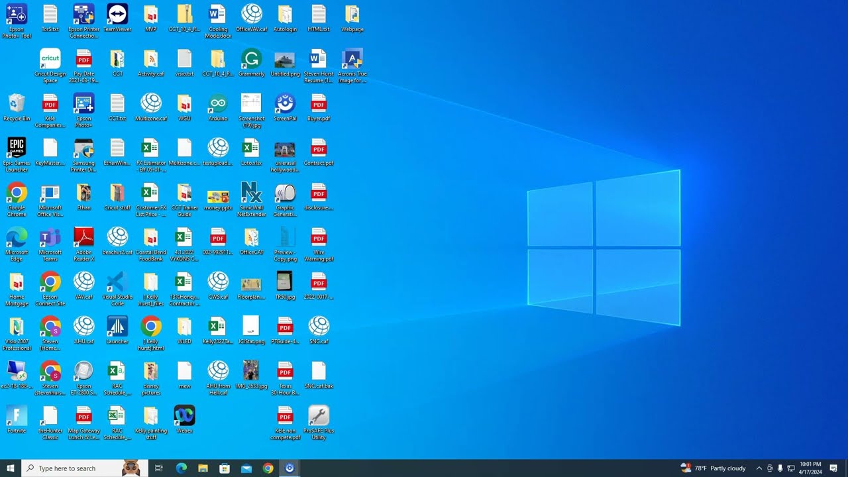Select the Wire Warning.pdf icon
The image size is (848, 477).
319,244
